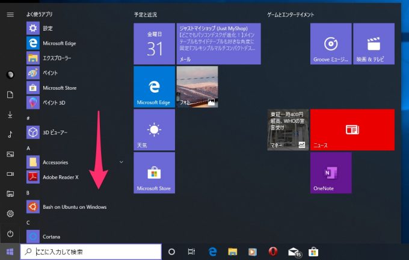The image size is (409, 260).
Task: Open Mail app on taskbar
Action: point(295,252)
